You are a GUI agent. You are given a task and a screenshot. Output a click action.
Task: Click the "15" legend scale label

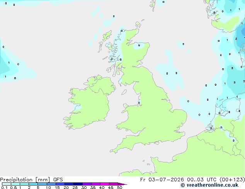click(57, 187)
